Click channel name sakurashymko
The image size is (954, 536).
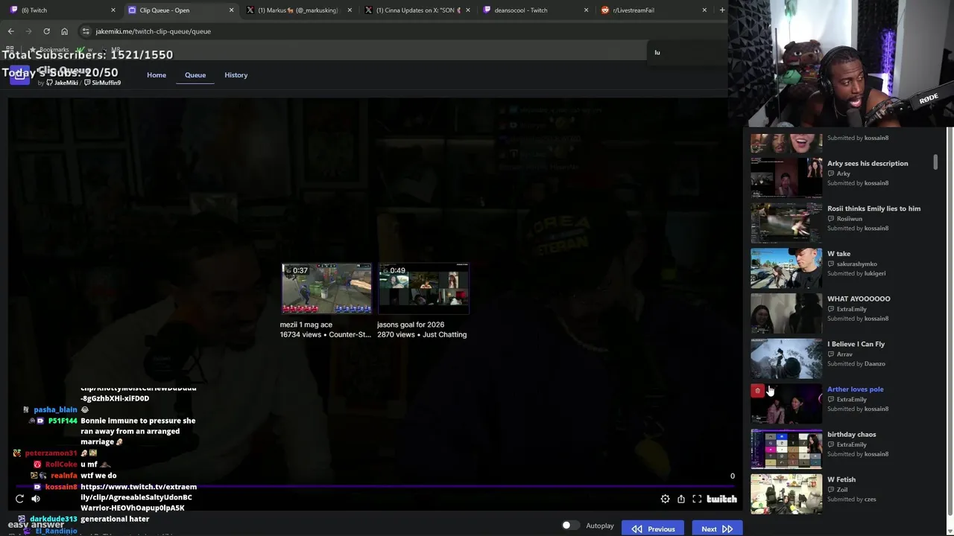pyautogui.click(x=856, y=264)
